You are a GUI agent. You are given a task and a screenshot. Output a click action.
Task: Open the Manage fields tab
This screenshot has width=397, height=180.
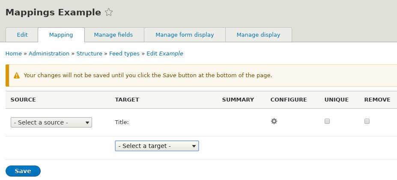pyautogui.click(x=113, y=35)
